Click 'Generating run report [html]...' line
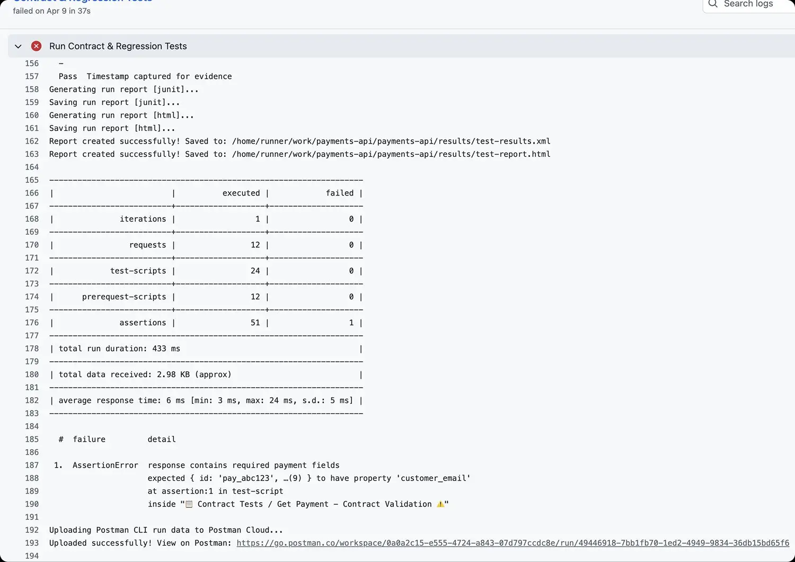795x562 pixels. [121, 115]
